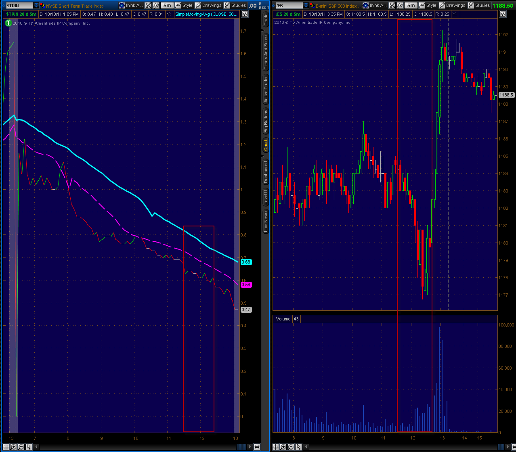Open symbol dropdown arrow for $TRIN chart
516x452 pixels.
[36, 6]
